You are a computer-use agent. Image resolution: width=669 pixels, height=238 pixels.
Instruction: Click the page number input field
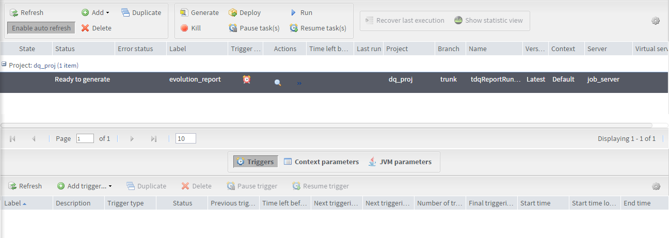click(x=85, y=138)
